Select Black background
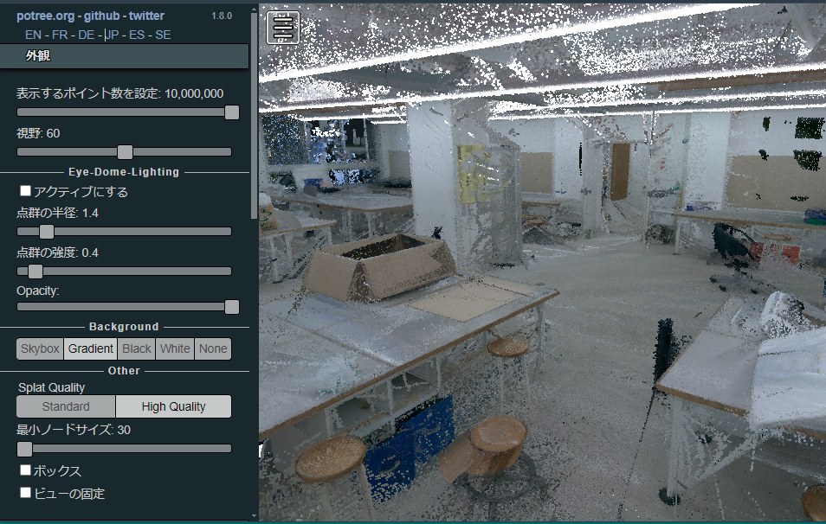Viewport: 826px width, 524px height. coord(137,348)
